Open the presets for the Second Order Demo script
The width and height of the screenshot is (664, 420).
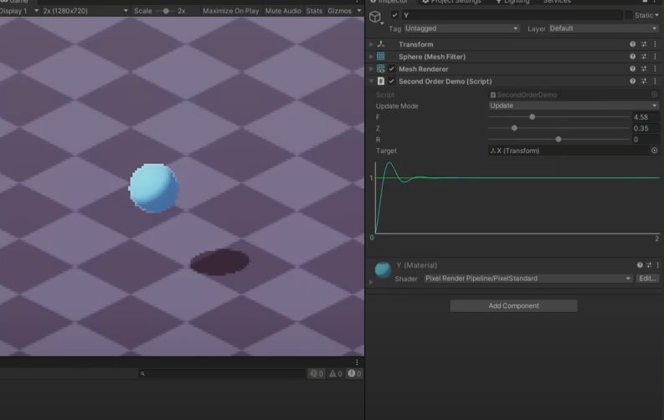pos(644,81)
